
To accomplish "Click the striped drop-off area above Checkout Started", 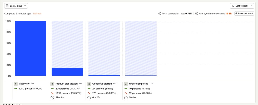I will tap(104, 47).
